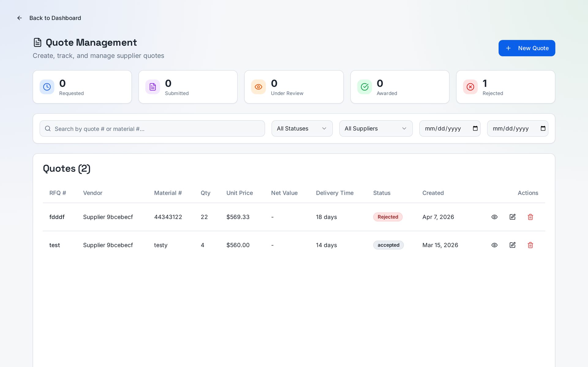This screenshot has height=367, width=588.
Task: Click the Rejected stat card icon
Action: (470, 87)
